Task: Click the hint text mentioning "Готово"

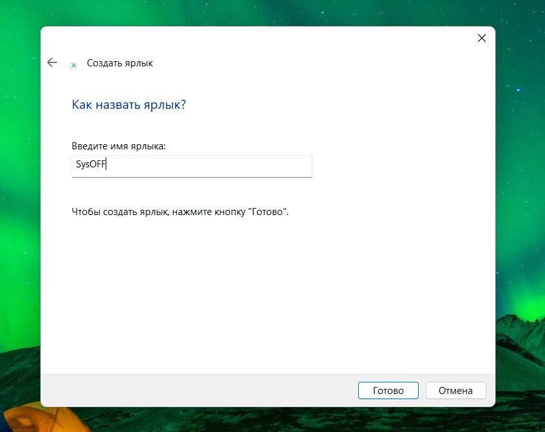Action: click(x=179, y=211)
